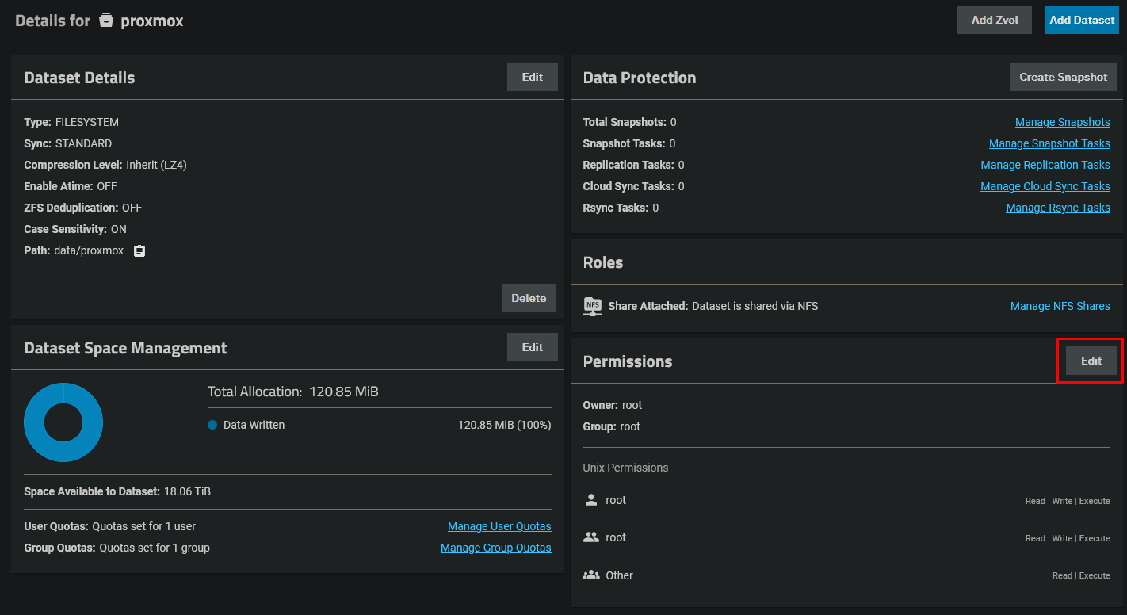Click the root owner user icon
Image resolution: width=1127 pixels, height=615 pixels.
click(x=590, y=500)
